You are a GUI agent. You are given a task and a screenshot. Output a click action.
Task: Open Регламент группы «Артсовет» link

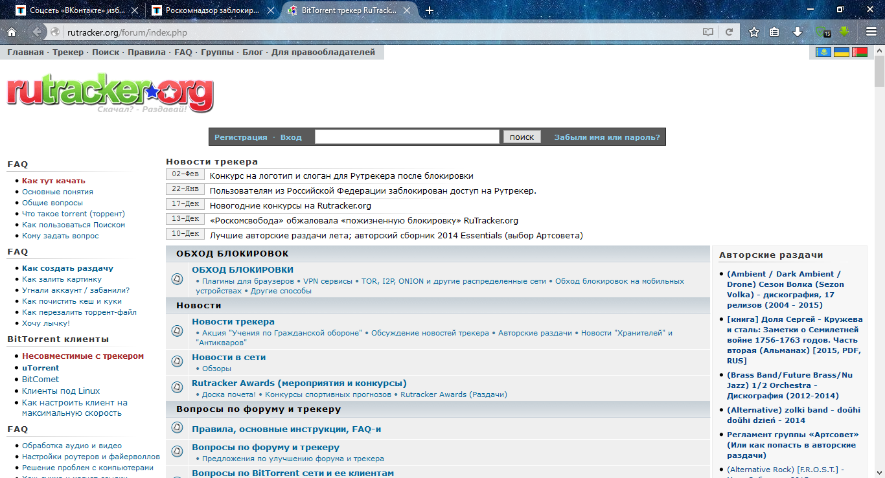[x=793, y=445]
